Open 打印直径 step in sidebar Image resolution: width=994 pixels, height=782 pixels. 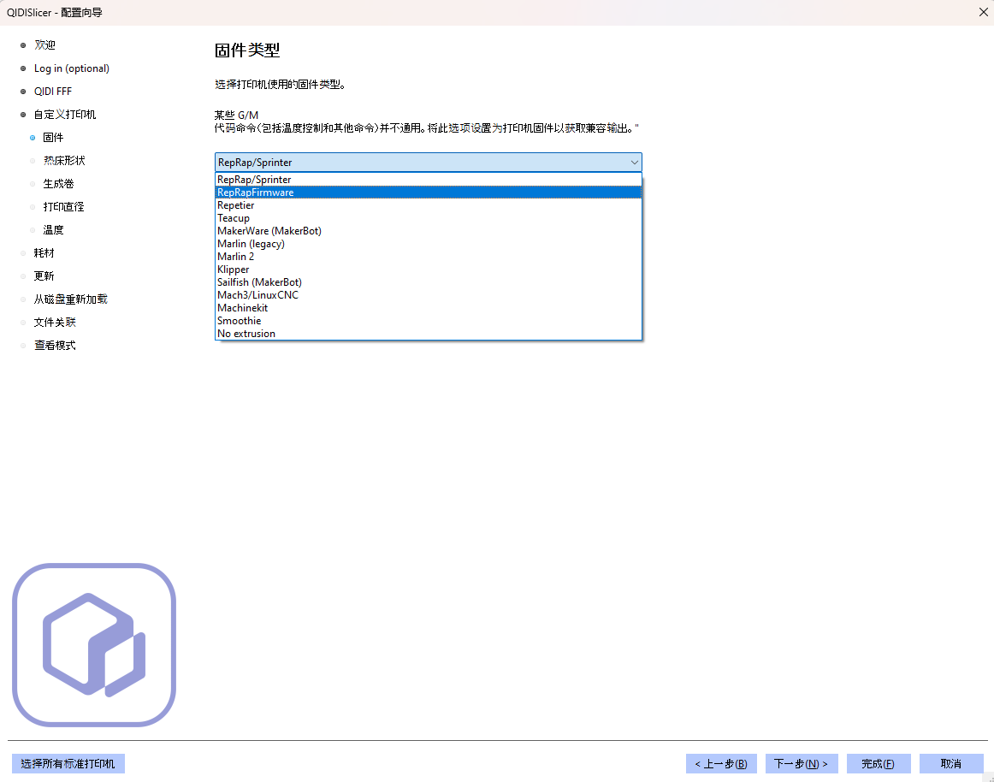click(63, 207)
